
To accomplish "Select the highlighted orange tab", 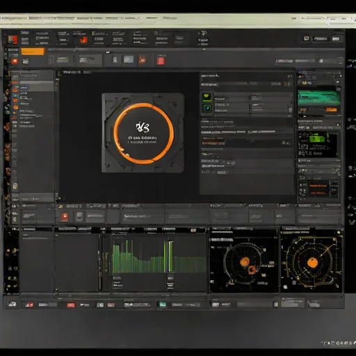I will (x=33, y=51).
